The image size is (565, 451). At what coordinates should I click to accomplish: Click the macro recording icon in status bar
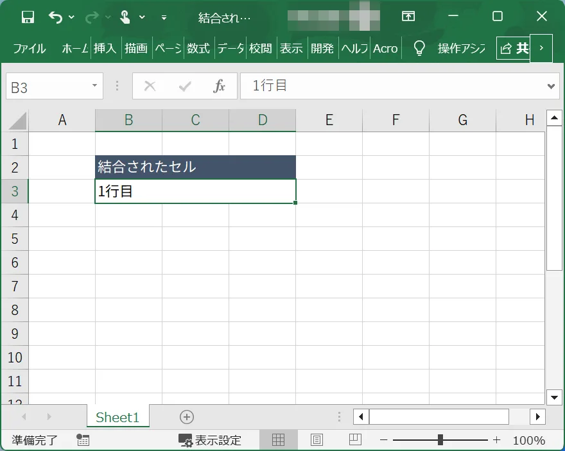83,439
